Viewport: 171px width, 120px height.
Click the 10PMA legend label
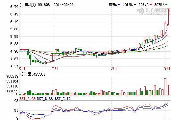pyautogui.click(x=128, y=5)
